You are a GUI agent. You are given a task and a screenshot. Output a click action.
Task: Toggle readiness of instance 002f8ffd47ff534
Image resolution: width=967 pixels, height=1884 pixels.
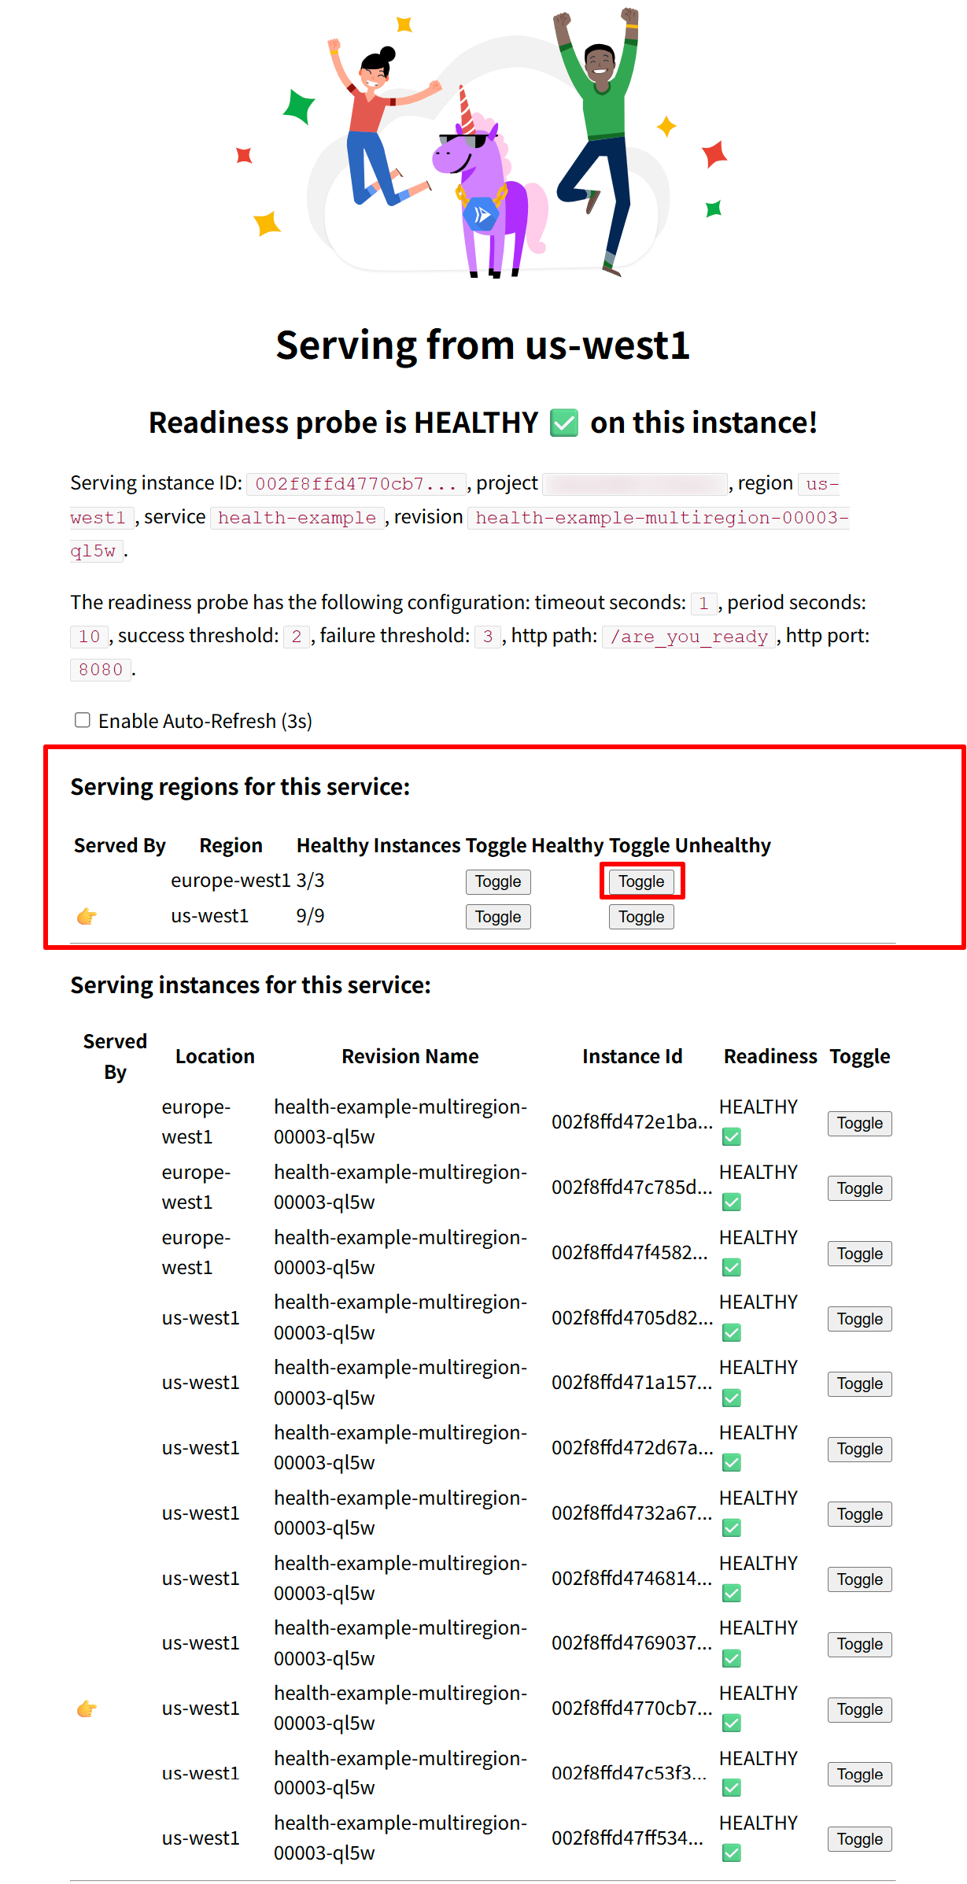click(859, 1839)
